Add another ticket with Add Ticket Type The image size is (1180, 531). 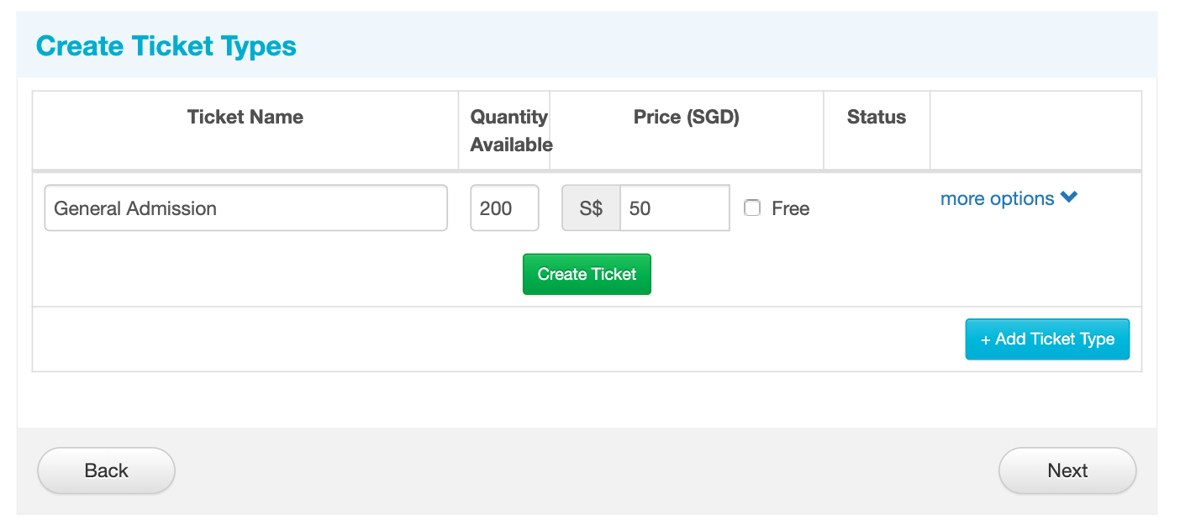1047,339
